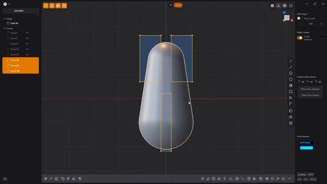
Task: Select the scissors Trim tool
Action: point(291,98)
